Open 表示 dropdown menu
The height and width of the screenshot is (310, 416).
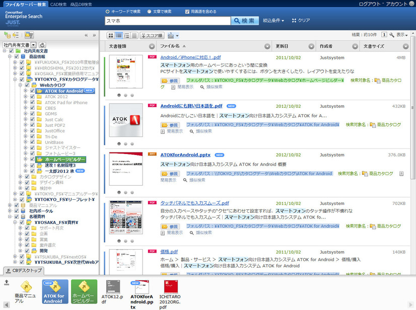402,35
